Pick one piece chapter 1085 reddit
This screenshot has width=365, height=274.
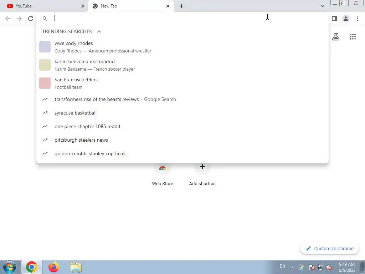(x=182, y=126)
